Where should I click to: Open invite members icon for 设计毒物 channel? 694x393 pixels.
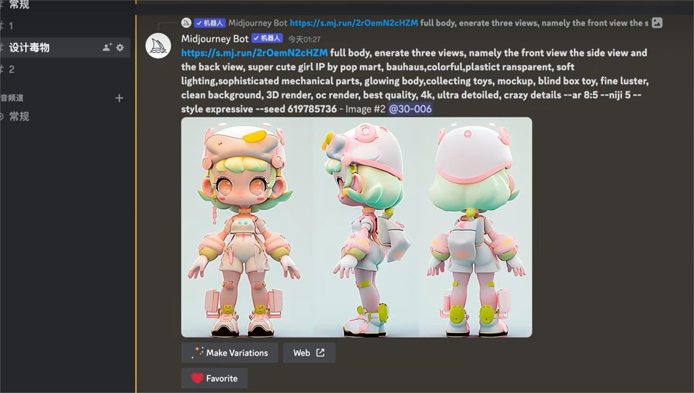[107, 47]
